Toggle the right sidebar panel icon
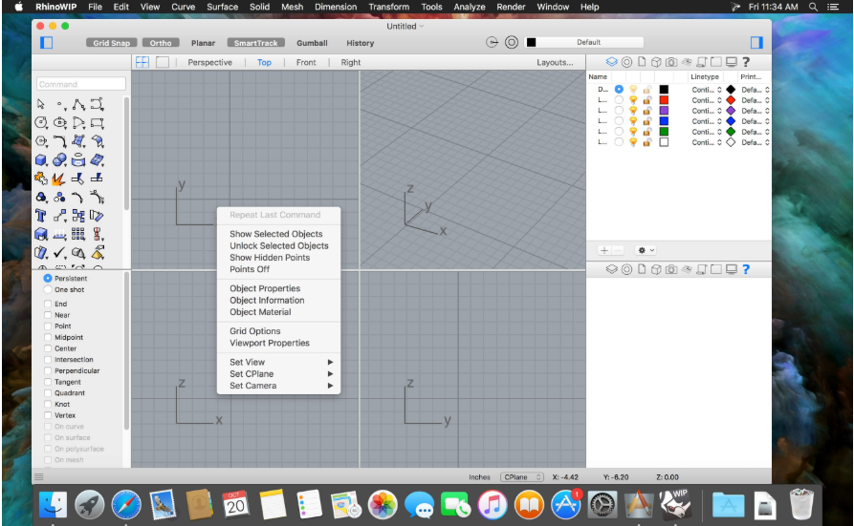Viewport: 854px width, 526px height. pyautogui.click(x=756, y=42)
